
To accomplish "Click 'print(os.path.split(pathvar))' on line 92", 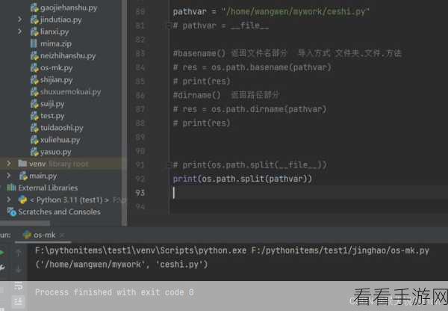I will pyautogui.click(x=242, y=179).
